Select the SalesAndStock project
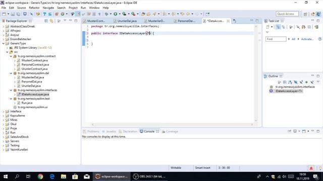The height and width of the screenshot is (181, 323). (19, 137)
